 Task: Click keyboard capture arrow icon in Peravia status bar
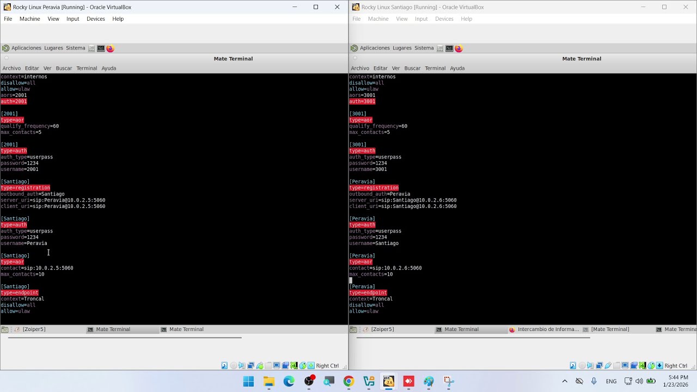[311, 365]
